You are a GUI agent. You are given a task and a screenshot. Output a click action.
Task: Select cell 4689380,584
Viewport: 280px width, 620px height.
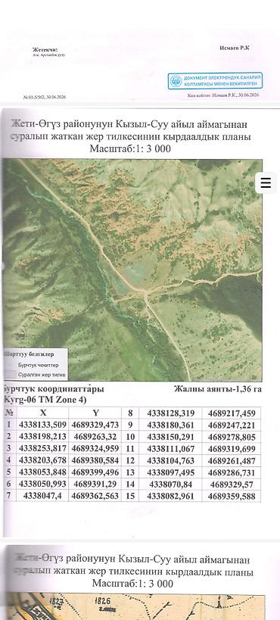pos(95,461)
